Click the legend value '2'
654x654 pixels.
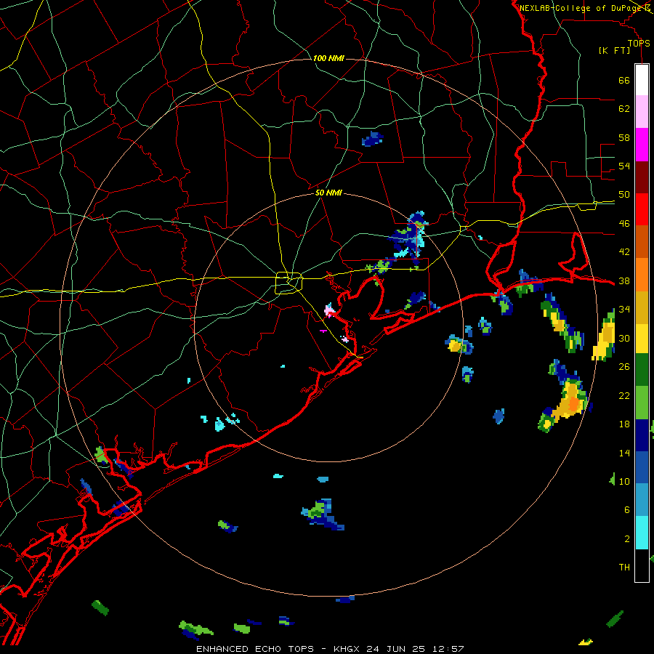pos(627,539)
